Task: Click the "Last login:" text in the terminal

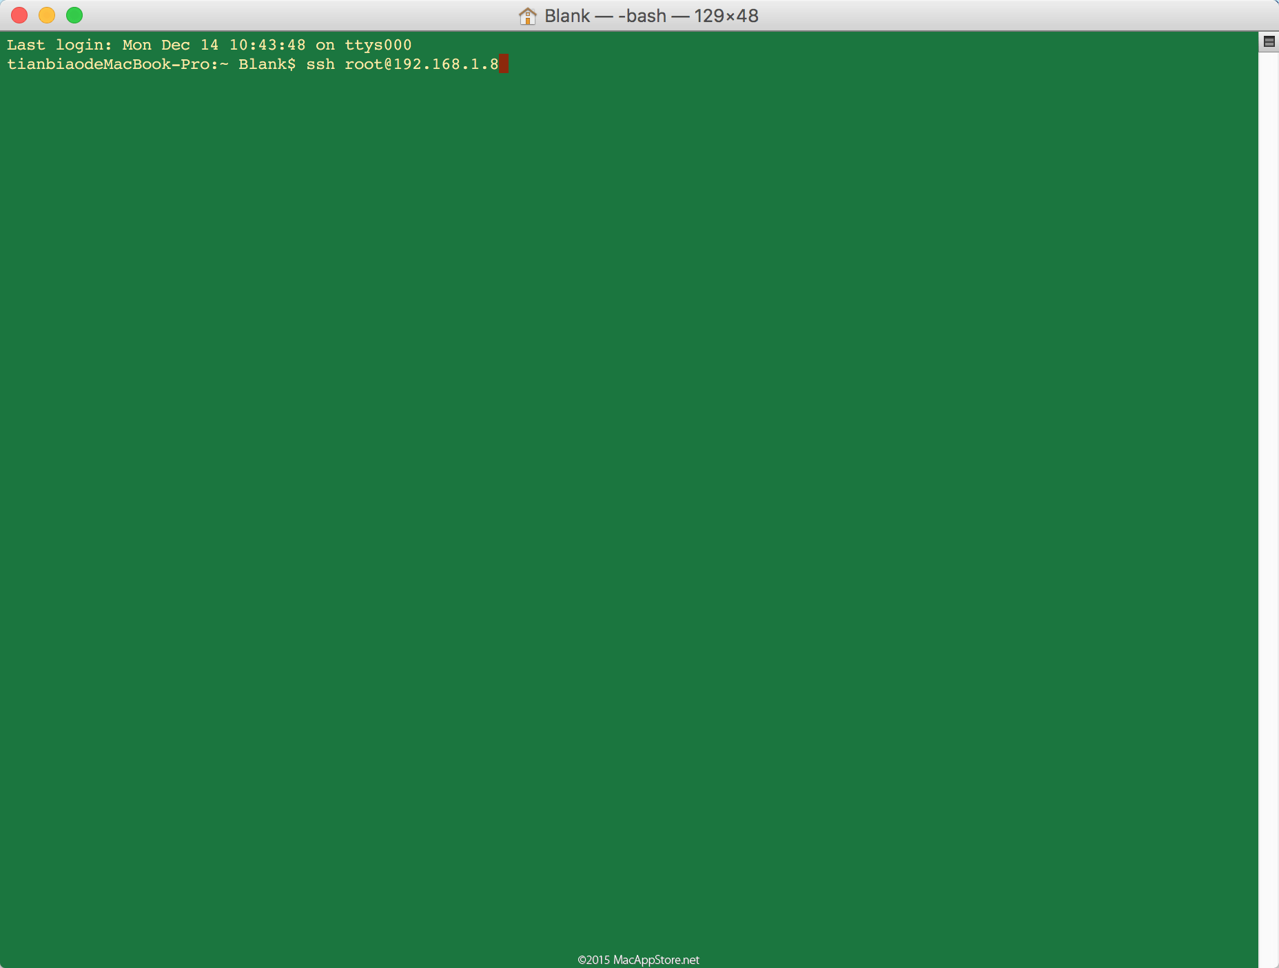Action: click(x=59, y=45)
